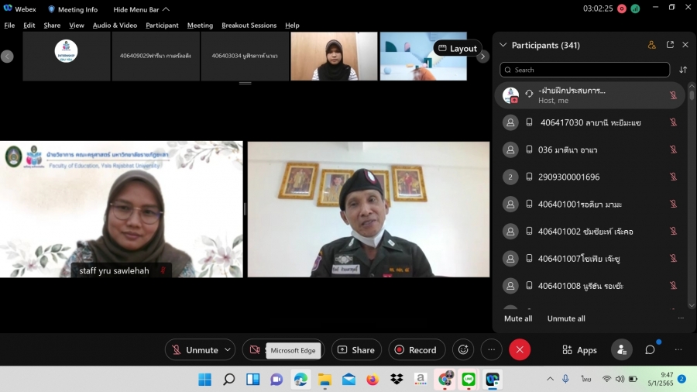Sort the participants list
The width and height of the screenshot is (697, 392).
click(683, 70)
